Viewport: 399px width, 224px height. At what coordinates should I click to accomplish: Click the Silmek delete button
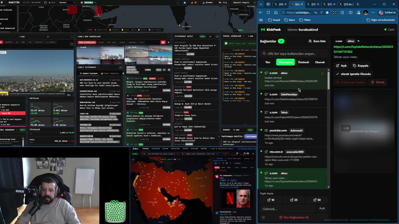(378, 82)
